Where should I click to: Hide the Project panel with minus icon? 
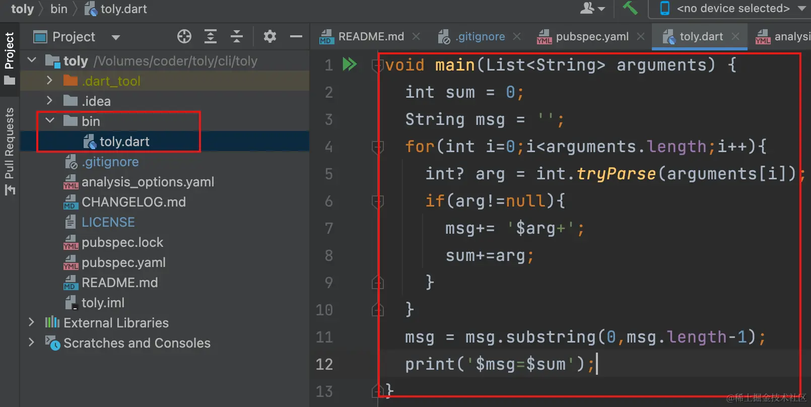[296, 36]
